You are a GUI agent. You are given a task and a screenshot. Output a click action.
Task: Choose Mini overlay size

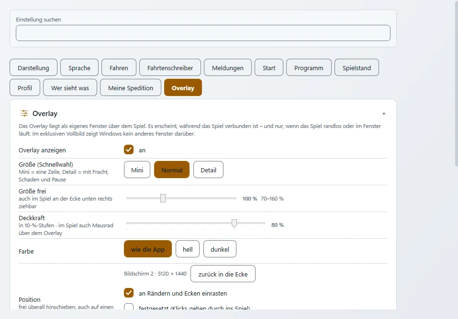137,170
